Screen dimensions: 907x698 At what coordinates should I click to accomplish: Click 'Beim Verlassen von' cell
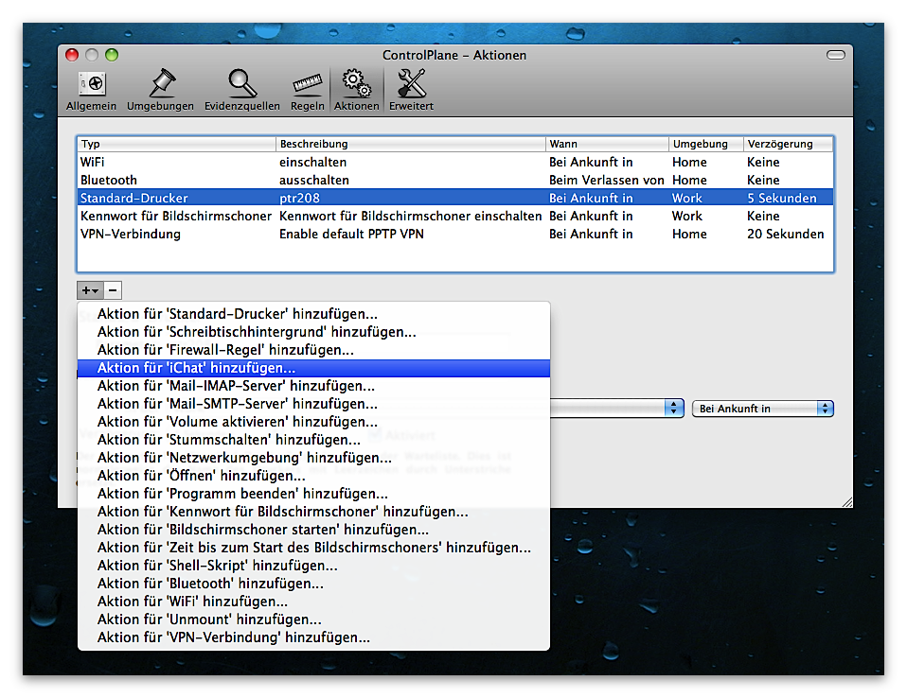click(606, 180)
